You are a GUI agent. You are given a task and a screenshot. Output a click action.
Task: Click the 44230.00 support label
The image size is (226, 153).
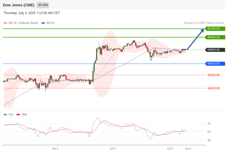coord(214,88)
